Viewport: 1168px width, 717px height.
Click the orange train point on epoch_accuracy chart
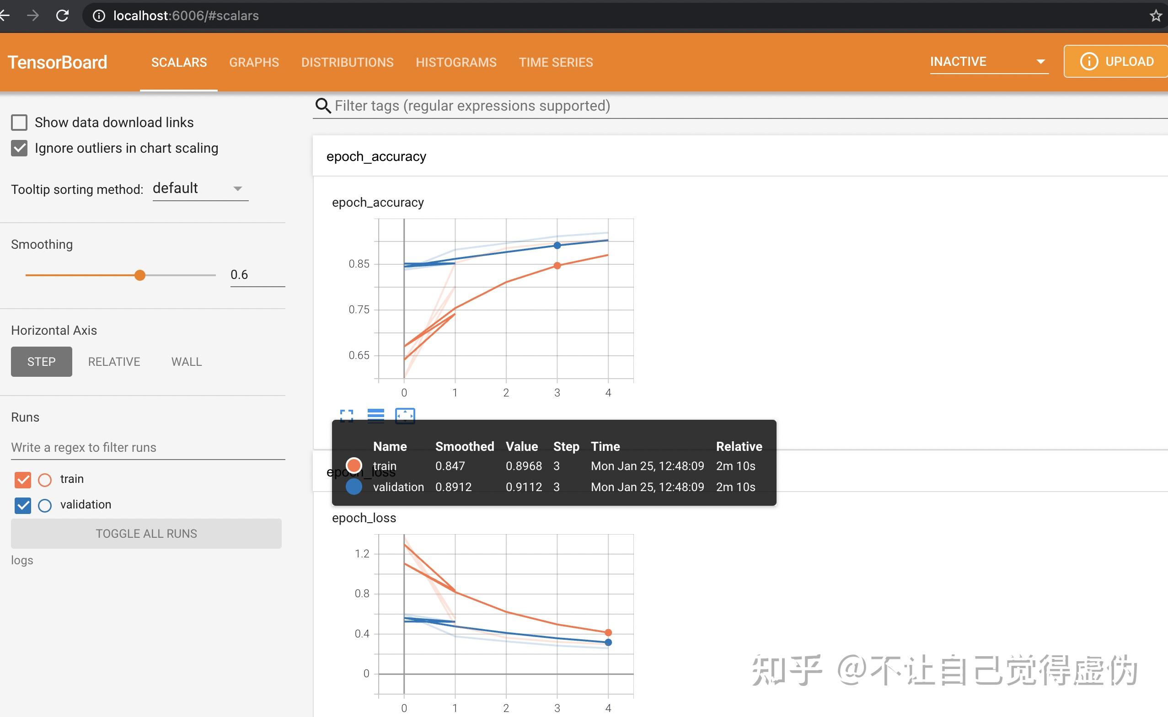click(557, 266)
